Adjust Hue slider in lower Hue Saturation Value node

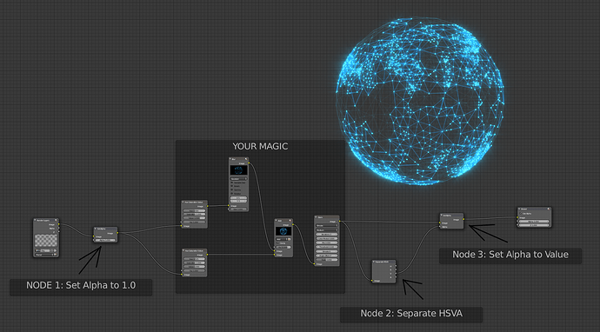pyautogui.click(x=195, y=259)
